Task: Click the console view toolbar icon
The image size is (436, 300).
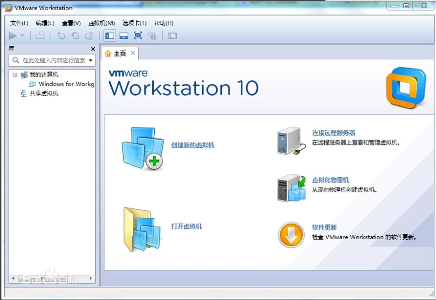Action: [173, 36]
